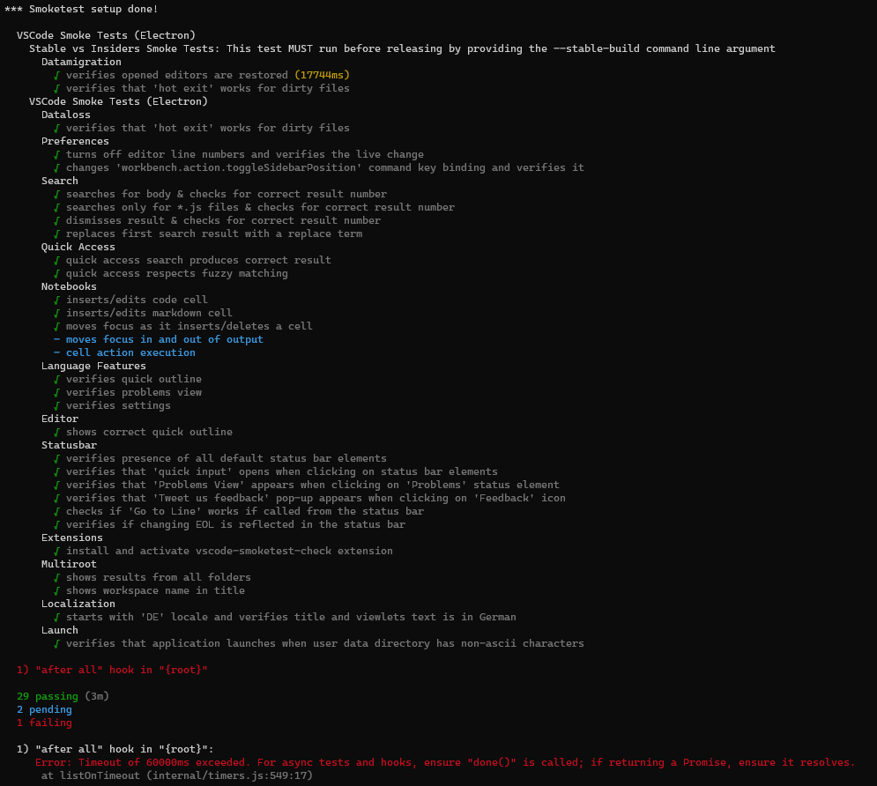Select the 'Localization' suite heading

tap(78, 604)
